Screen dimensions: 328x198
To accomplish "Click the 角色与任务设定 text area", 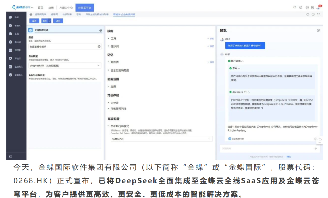I will point(65,115).
